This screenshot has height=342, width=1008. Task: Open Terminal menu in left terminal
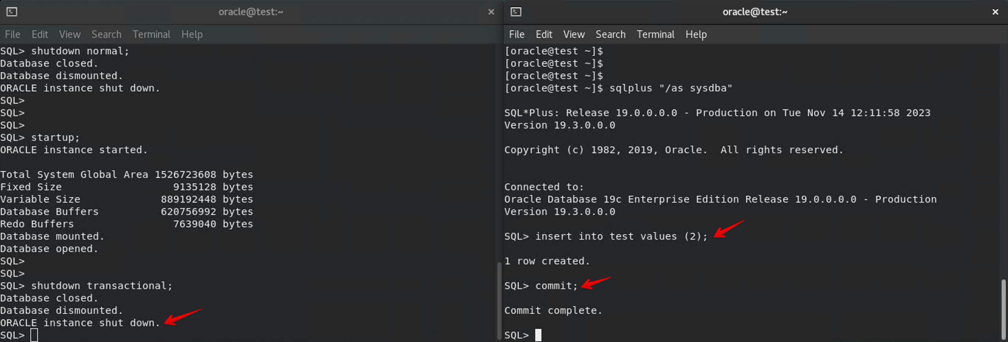point(152,34)
